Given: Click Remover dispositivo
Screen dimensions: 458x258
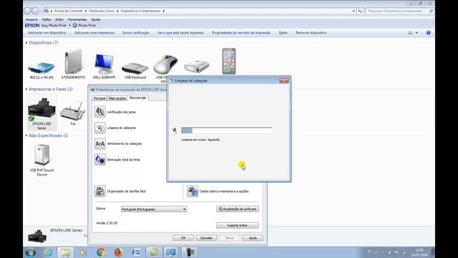Looking at the screenshot, I should tap(311, 33).
